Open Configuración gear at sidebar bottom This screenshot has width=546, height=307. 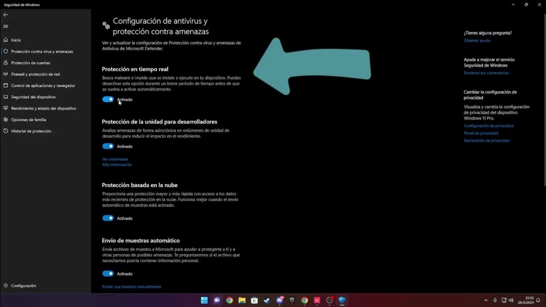(x=6, y=286)
